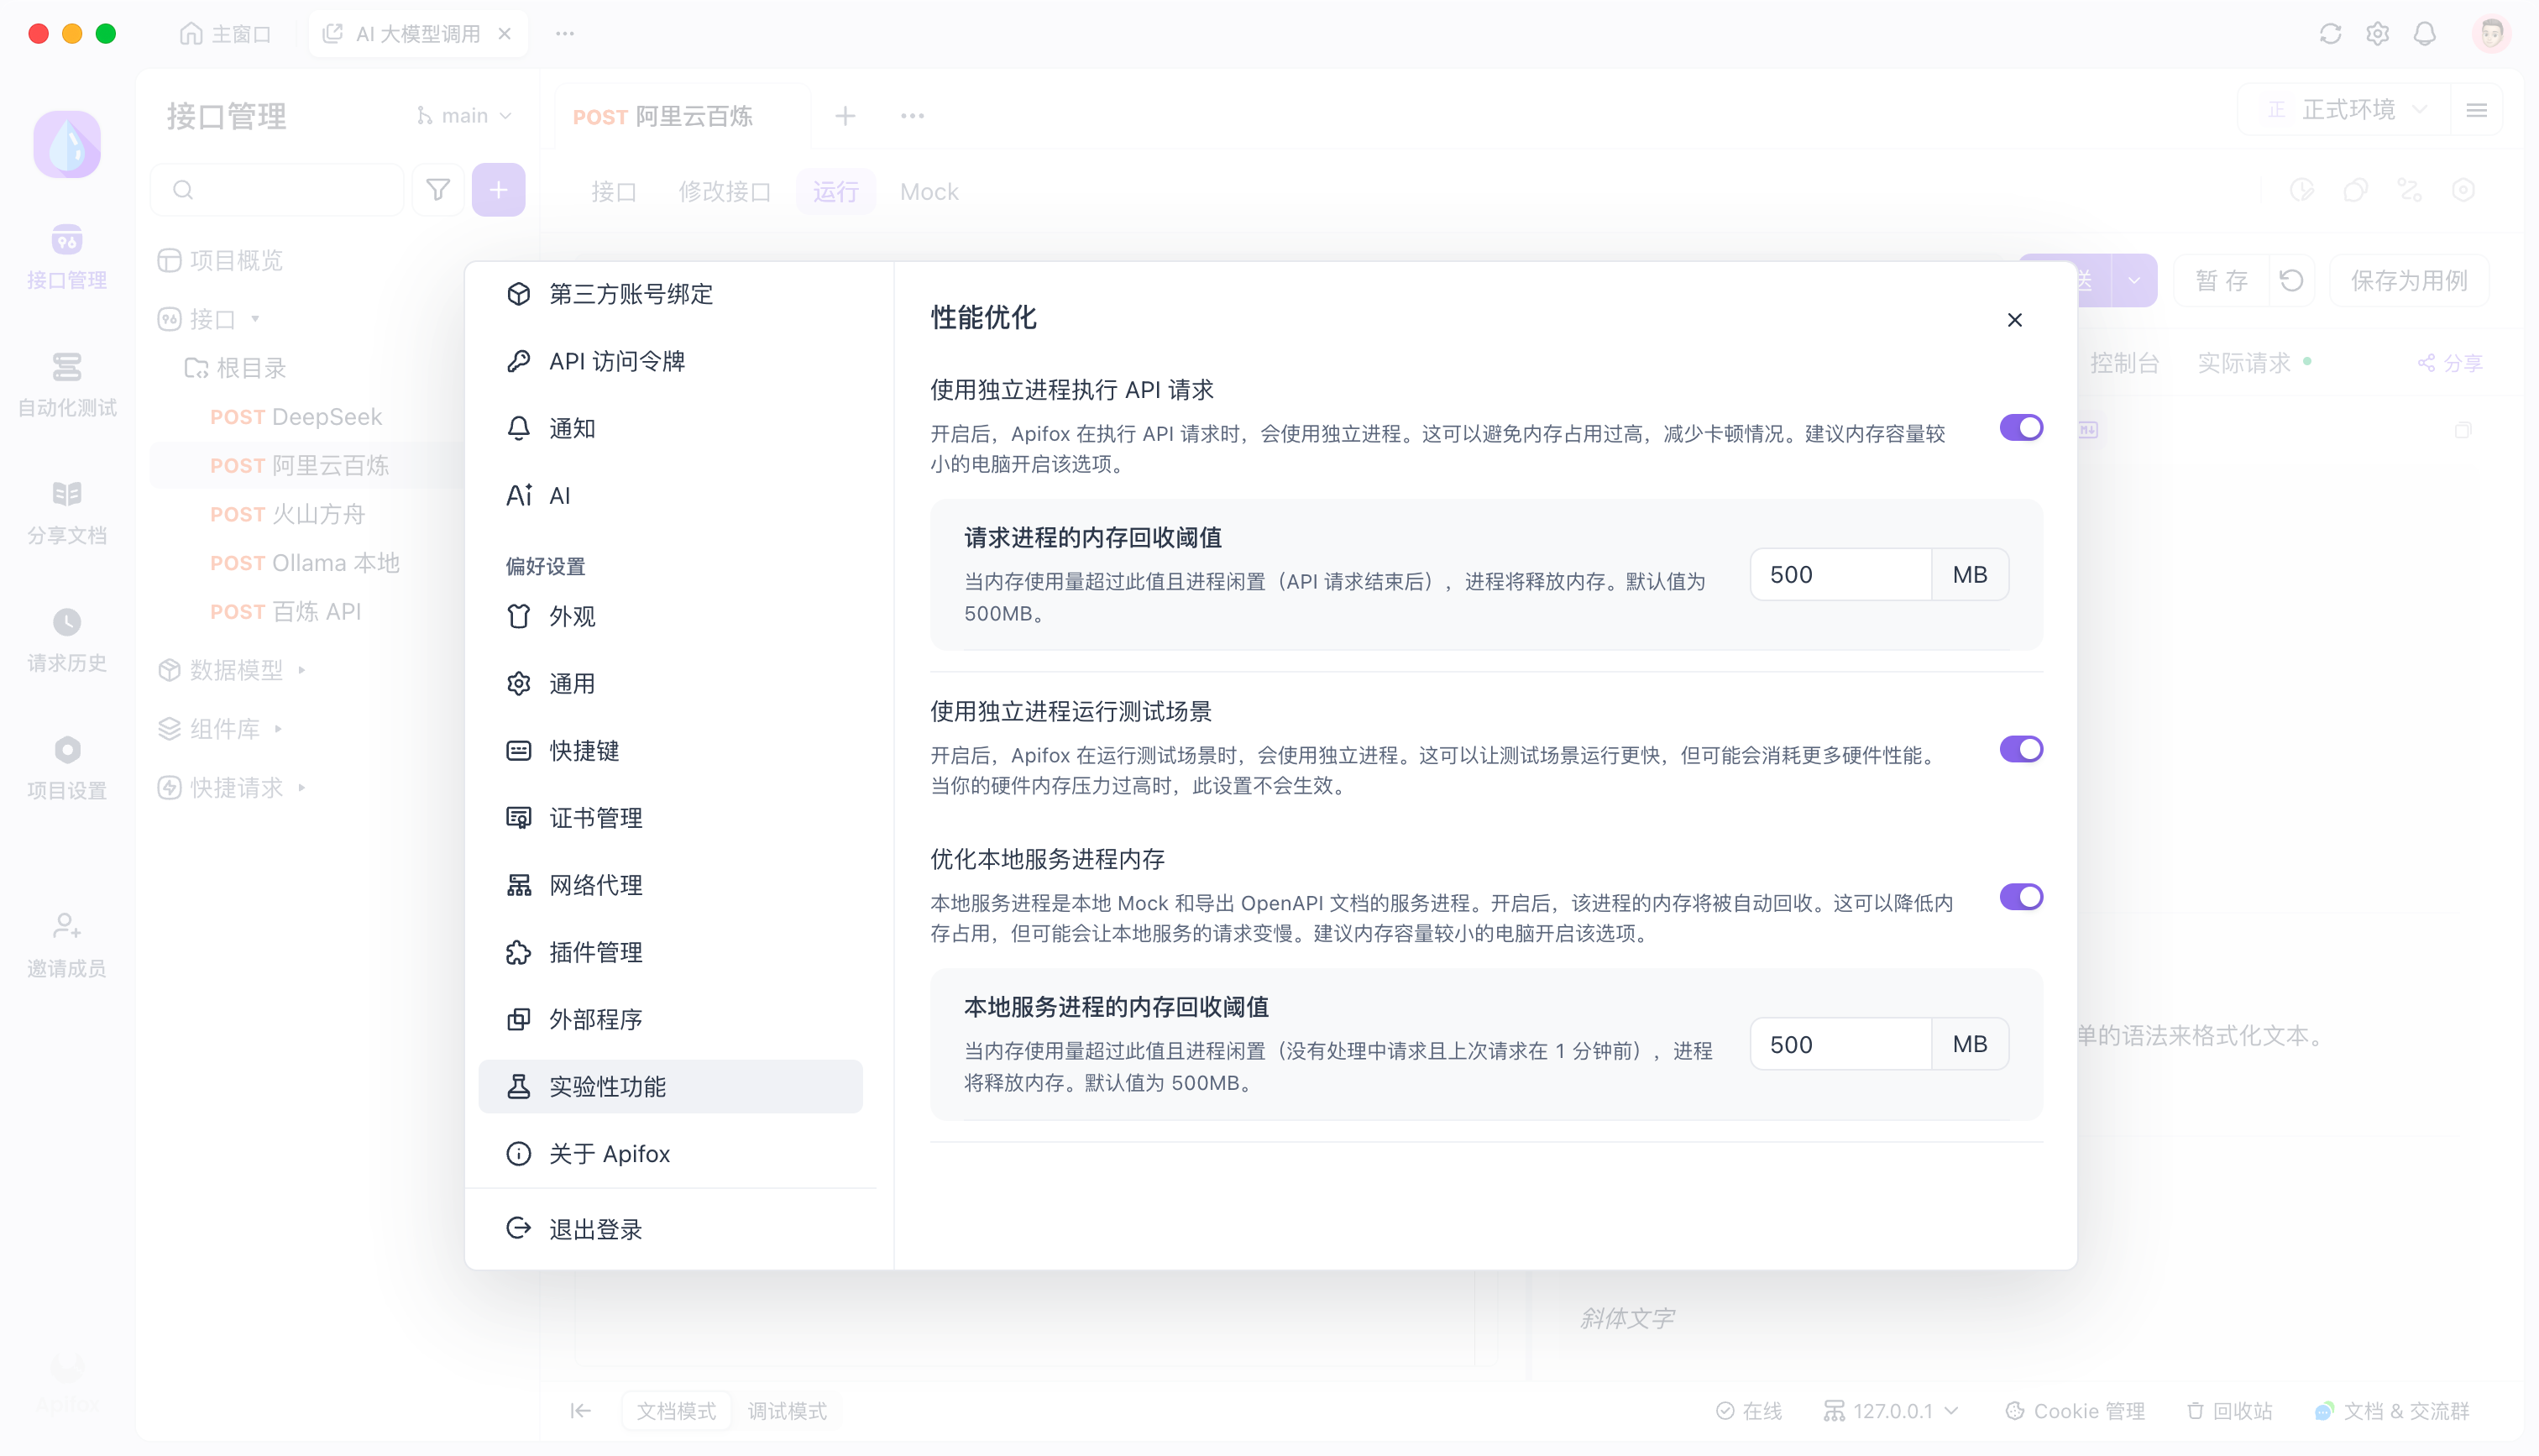Open 快捷键 shortcuts settings
This screenshot has width=2539, height=1456.
(670, 750)
